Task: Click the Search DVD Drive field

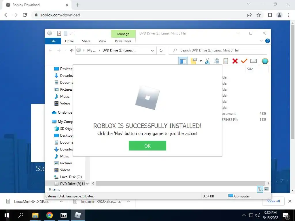Action: point(218,50)
